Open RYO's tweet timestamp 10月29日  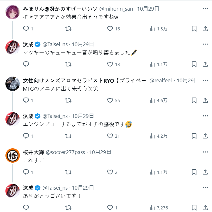point(188,80)
